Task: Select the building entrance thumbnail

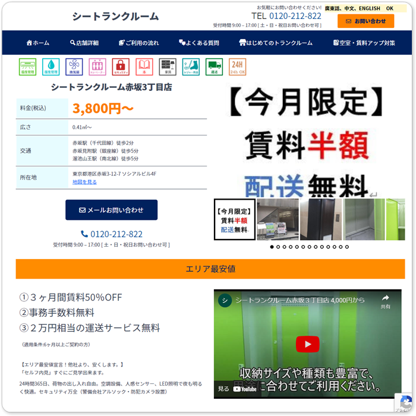Action: click(278, 219)
